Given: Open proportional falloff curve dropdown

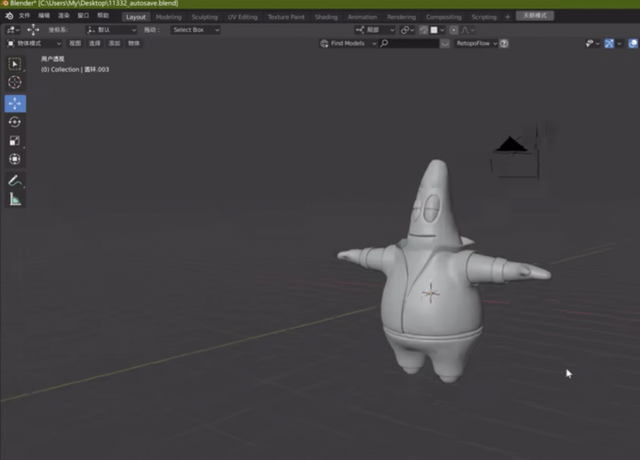Looking at the screenshot, I should point(468,30).
